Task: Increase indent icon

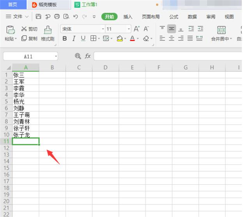Action: click(200, 29)
